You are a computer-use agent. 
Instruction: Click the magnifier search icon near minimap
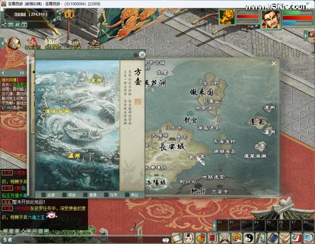pyautogui.click(x=59, y=18)
